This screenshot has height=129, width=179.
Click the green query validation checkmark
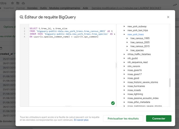coord(113,103)
